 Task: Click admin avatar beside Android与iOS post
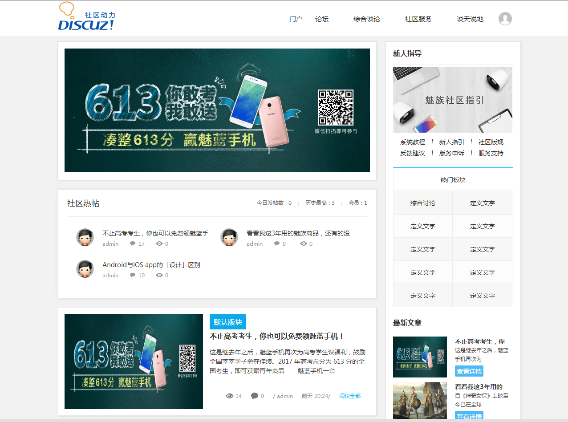click(x=85, y=269)
